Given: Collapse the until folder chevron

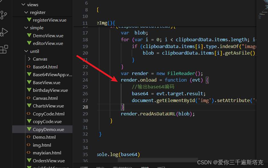Looking at the screenshot, I should (x=26, y=51).
